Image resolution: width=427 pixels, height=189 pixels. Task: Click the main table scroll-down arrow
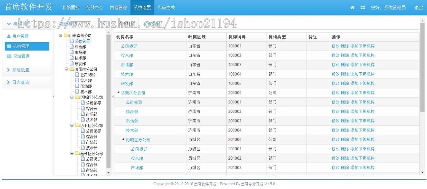[x=423, y=172]
